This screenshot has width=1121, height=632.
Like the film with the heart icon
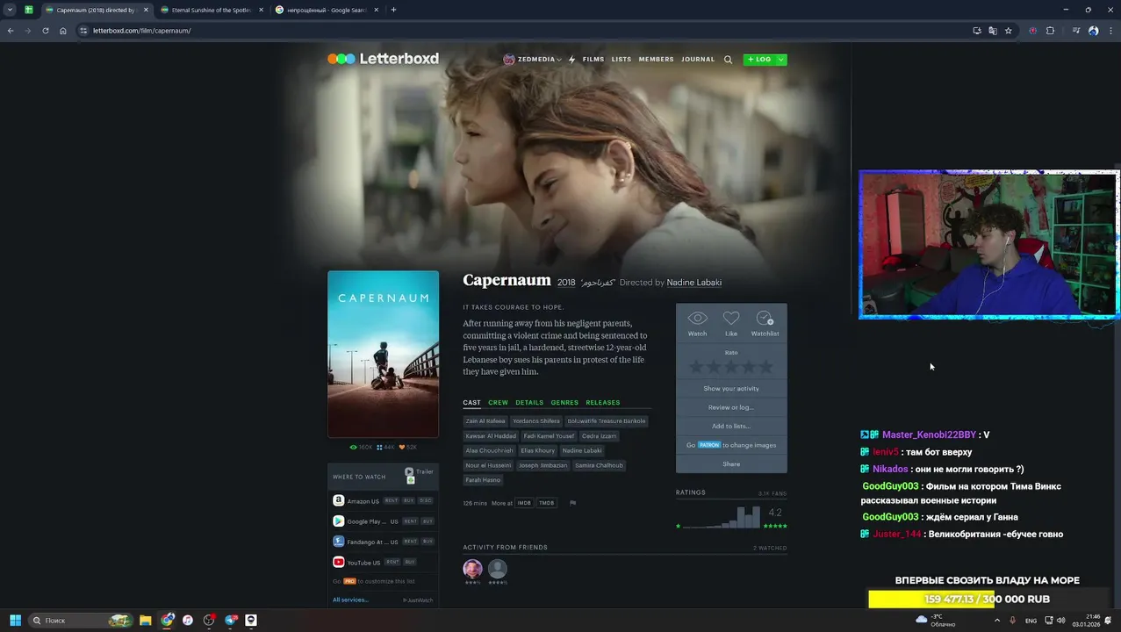click(731, 319)
